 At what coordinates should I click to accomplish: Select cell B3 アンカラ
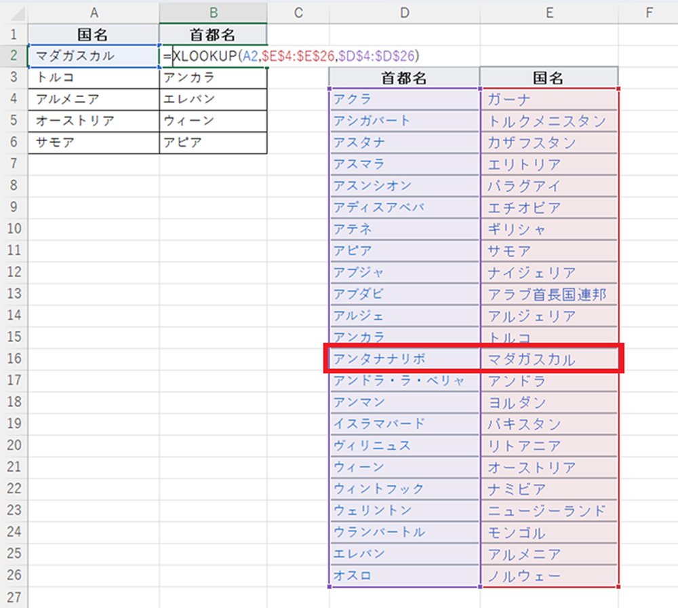[213, 77]
